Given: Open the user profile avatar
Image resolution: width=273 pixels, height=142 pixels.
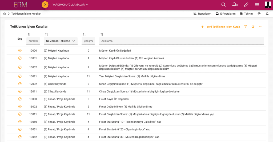Looking at the screenshot, I should [268, 5].
